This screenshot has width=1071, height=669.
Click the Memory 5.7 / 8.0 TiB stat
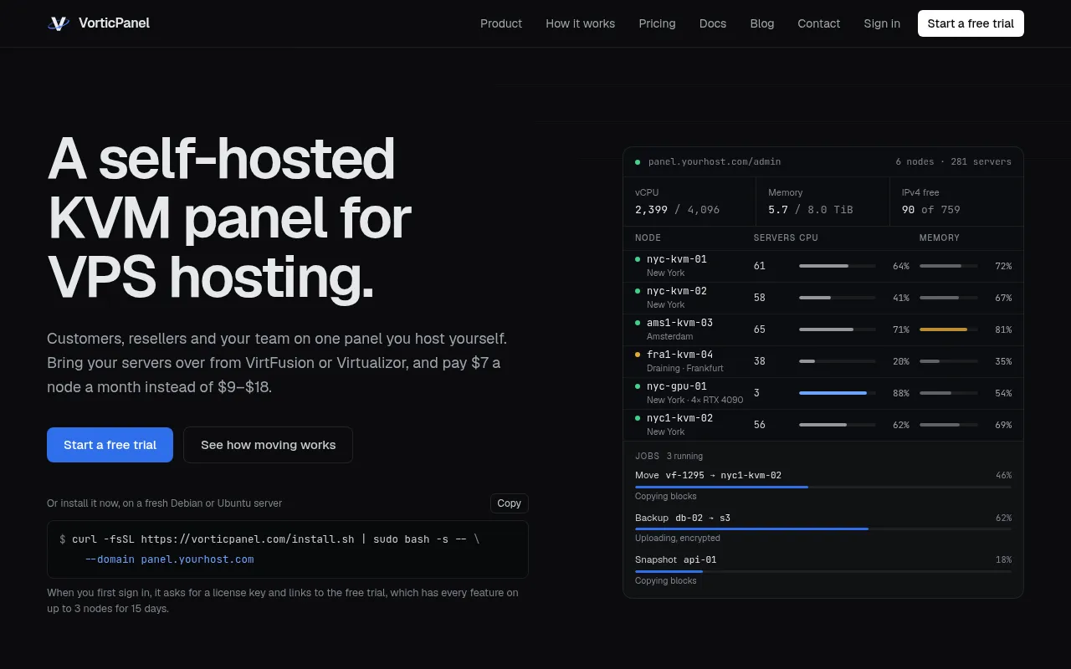(x=822, y=201)
